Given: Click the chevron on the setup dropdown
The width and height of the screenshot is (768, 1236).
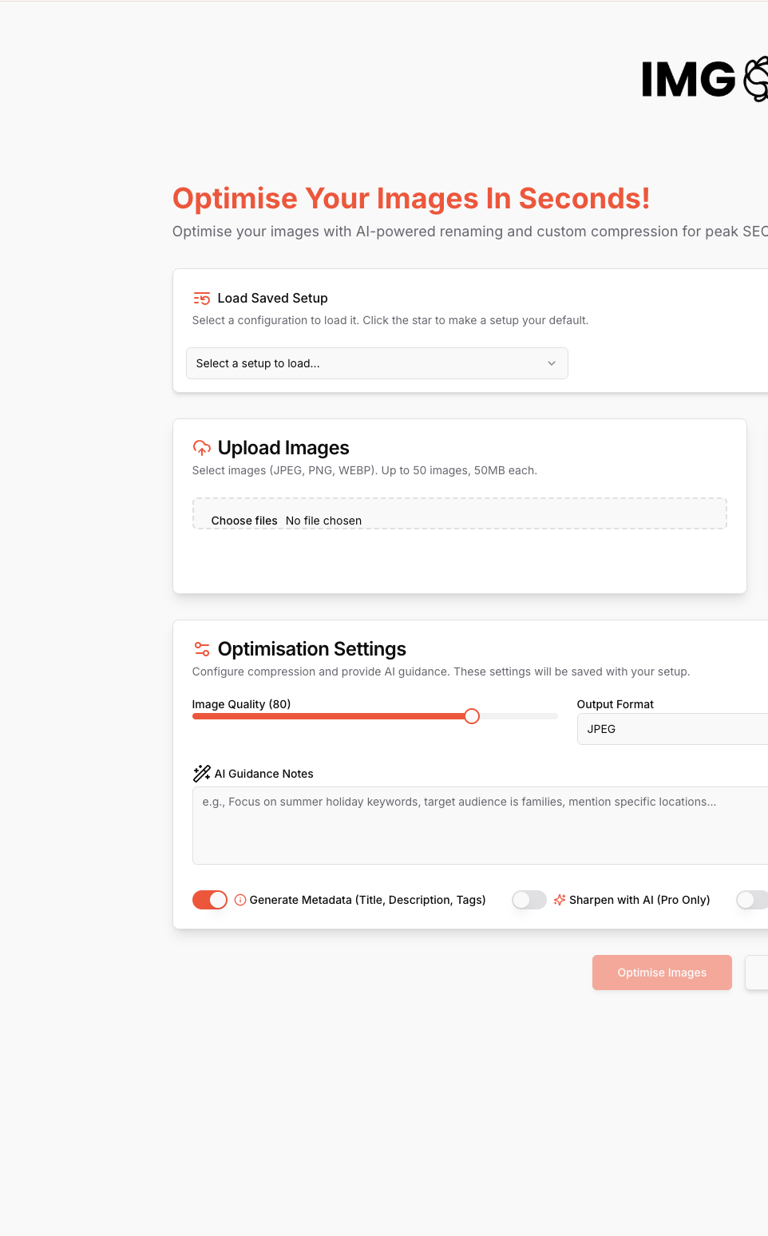Looking at the screenshot, I should 551,363.
